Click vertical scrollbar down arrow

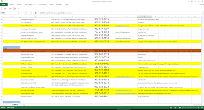203,102
